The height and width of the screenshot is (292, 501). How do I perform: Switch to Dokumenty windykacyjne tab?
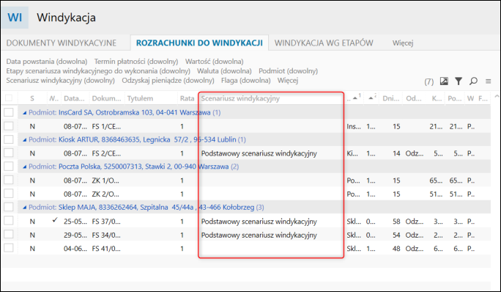point(62,43)
